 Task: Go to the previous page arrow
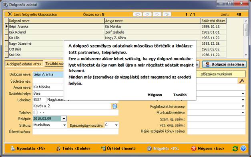(x=147, y=14)
